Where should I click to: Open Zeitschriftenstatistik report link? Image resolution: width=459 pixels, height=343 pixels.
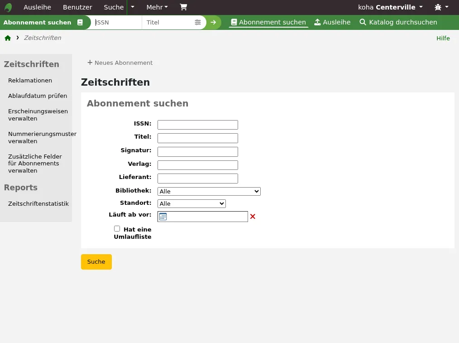coord(38,203)
